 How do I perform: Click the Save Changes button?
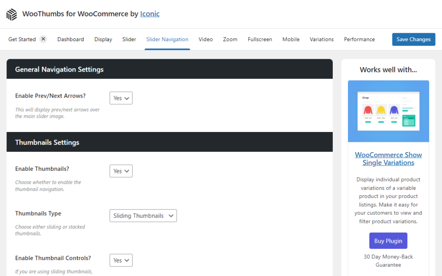pos(413,39)
